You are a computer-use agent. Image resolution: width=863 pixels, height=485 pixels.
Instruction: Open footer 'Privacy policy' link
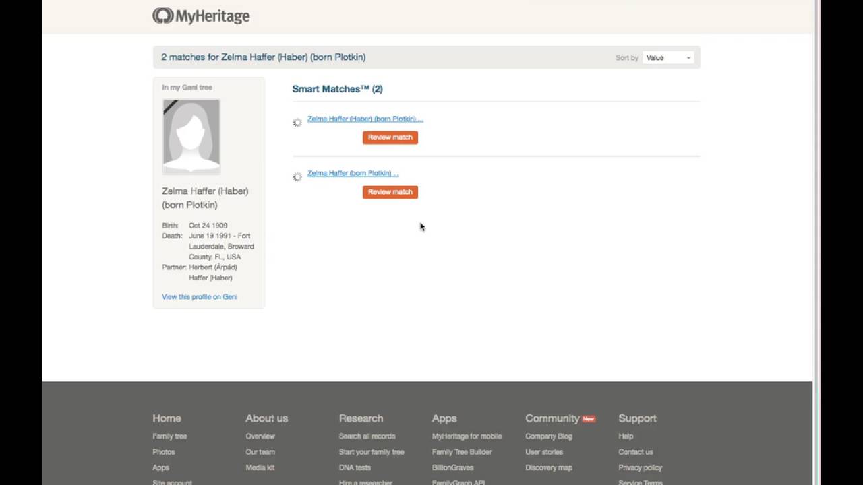click(641, 467)
